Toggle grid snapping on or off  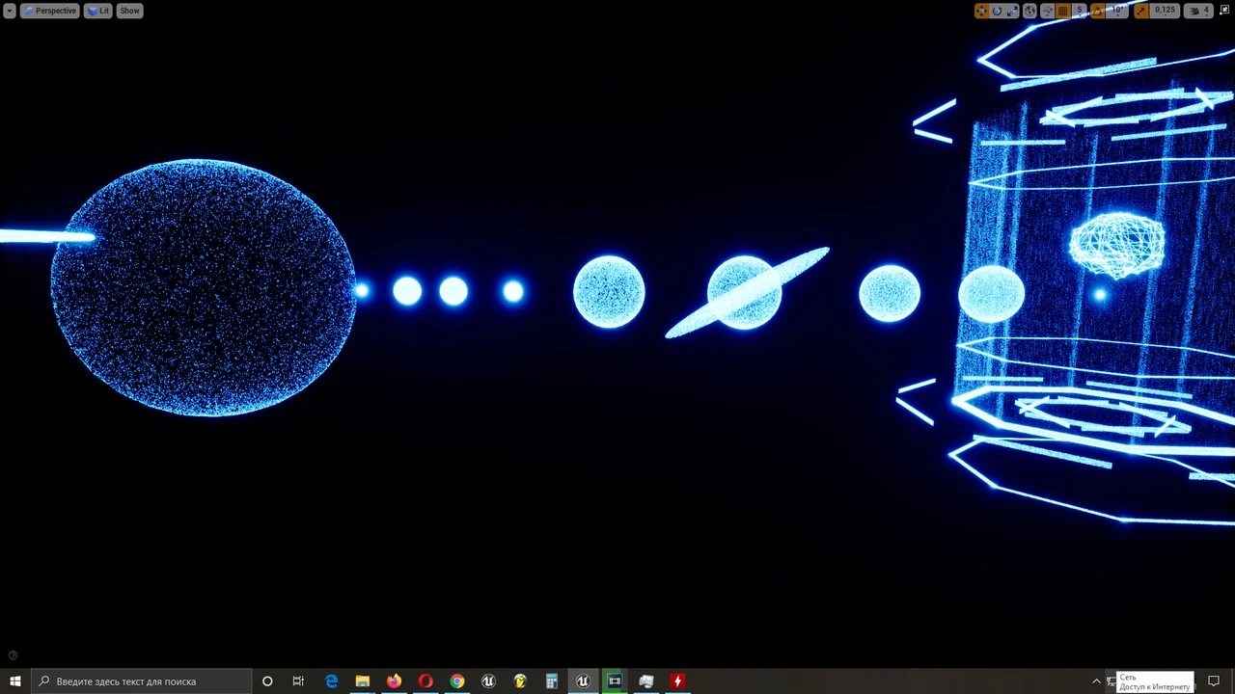tap(1063, 11)
